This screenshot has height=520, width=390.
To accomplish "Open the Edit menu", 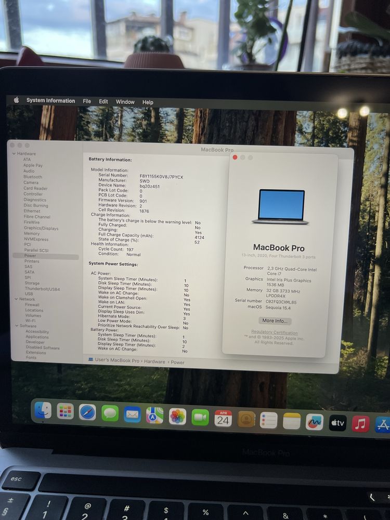I will click(103, 101).
